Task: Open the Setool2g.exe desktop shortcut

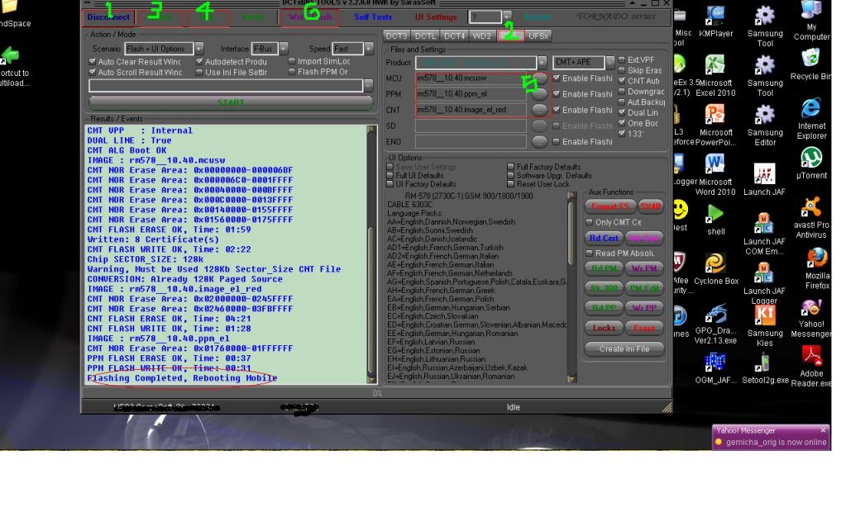Action: click(x=764, y=368)
